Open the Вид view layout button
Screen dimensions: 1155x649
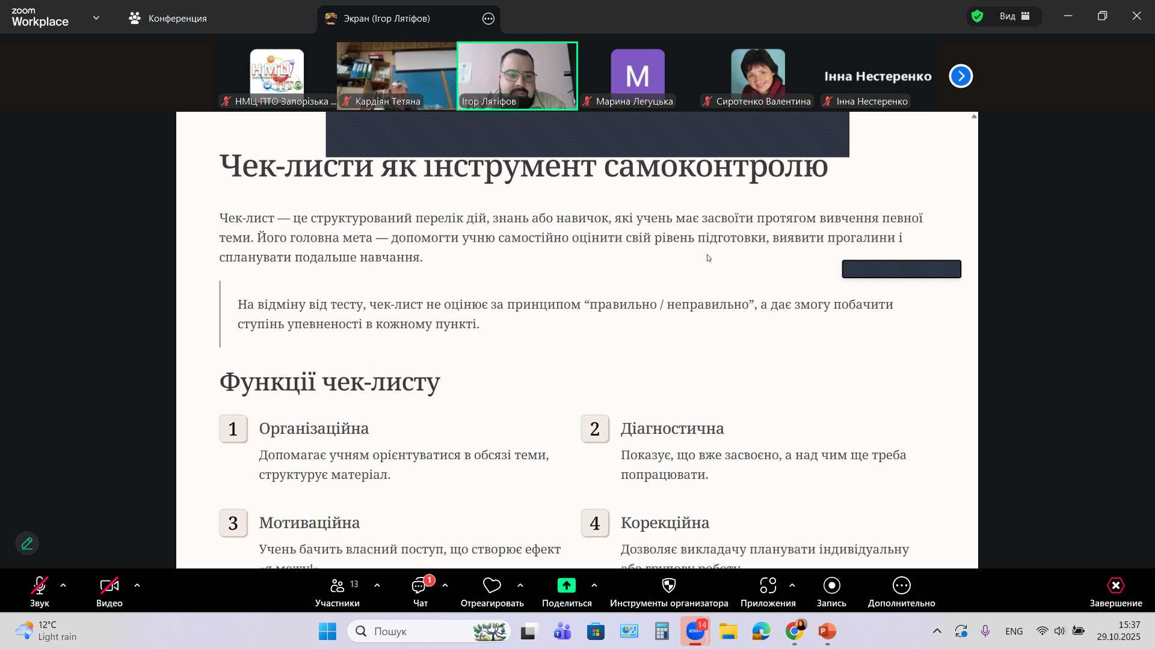click(x=1015, y=16)
